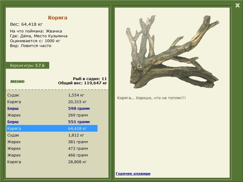This screenshot has width=243, height=182.
Task: Click the driftwood snag picture
Action: coord(172,52)
